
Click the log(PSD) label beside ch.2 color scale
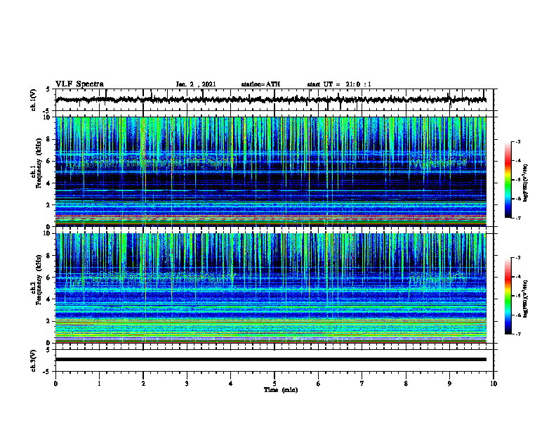click(x=526, y=299)
